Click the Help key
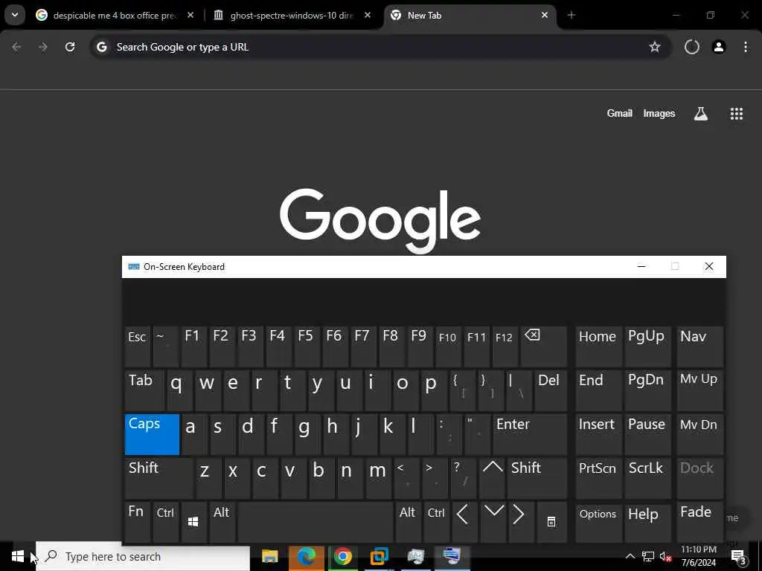This screenshot has height=571, width=762. (647, 522)
